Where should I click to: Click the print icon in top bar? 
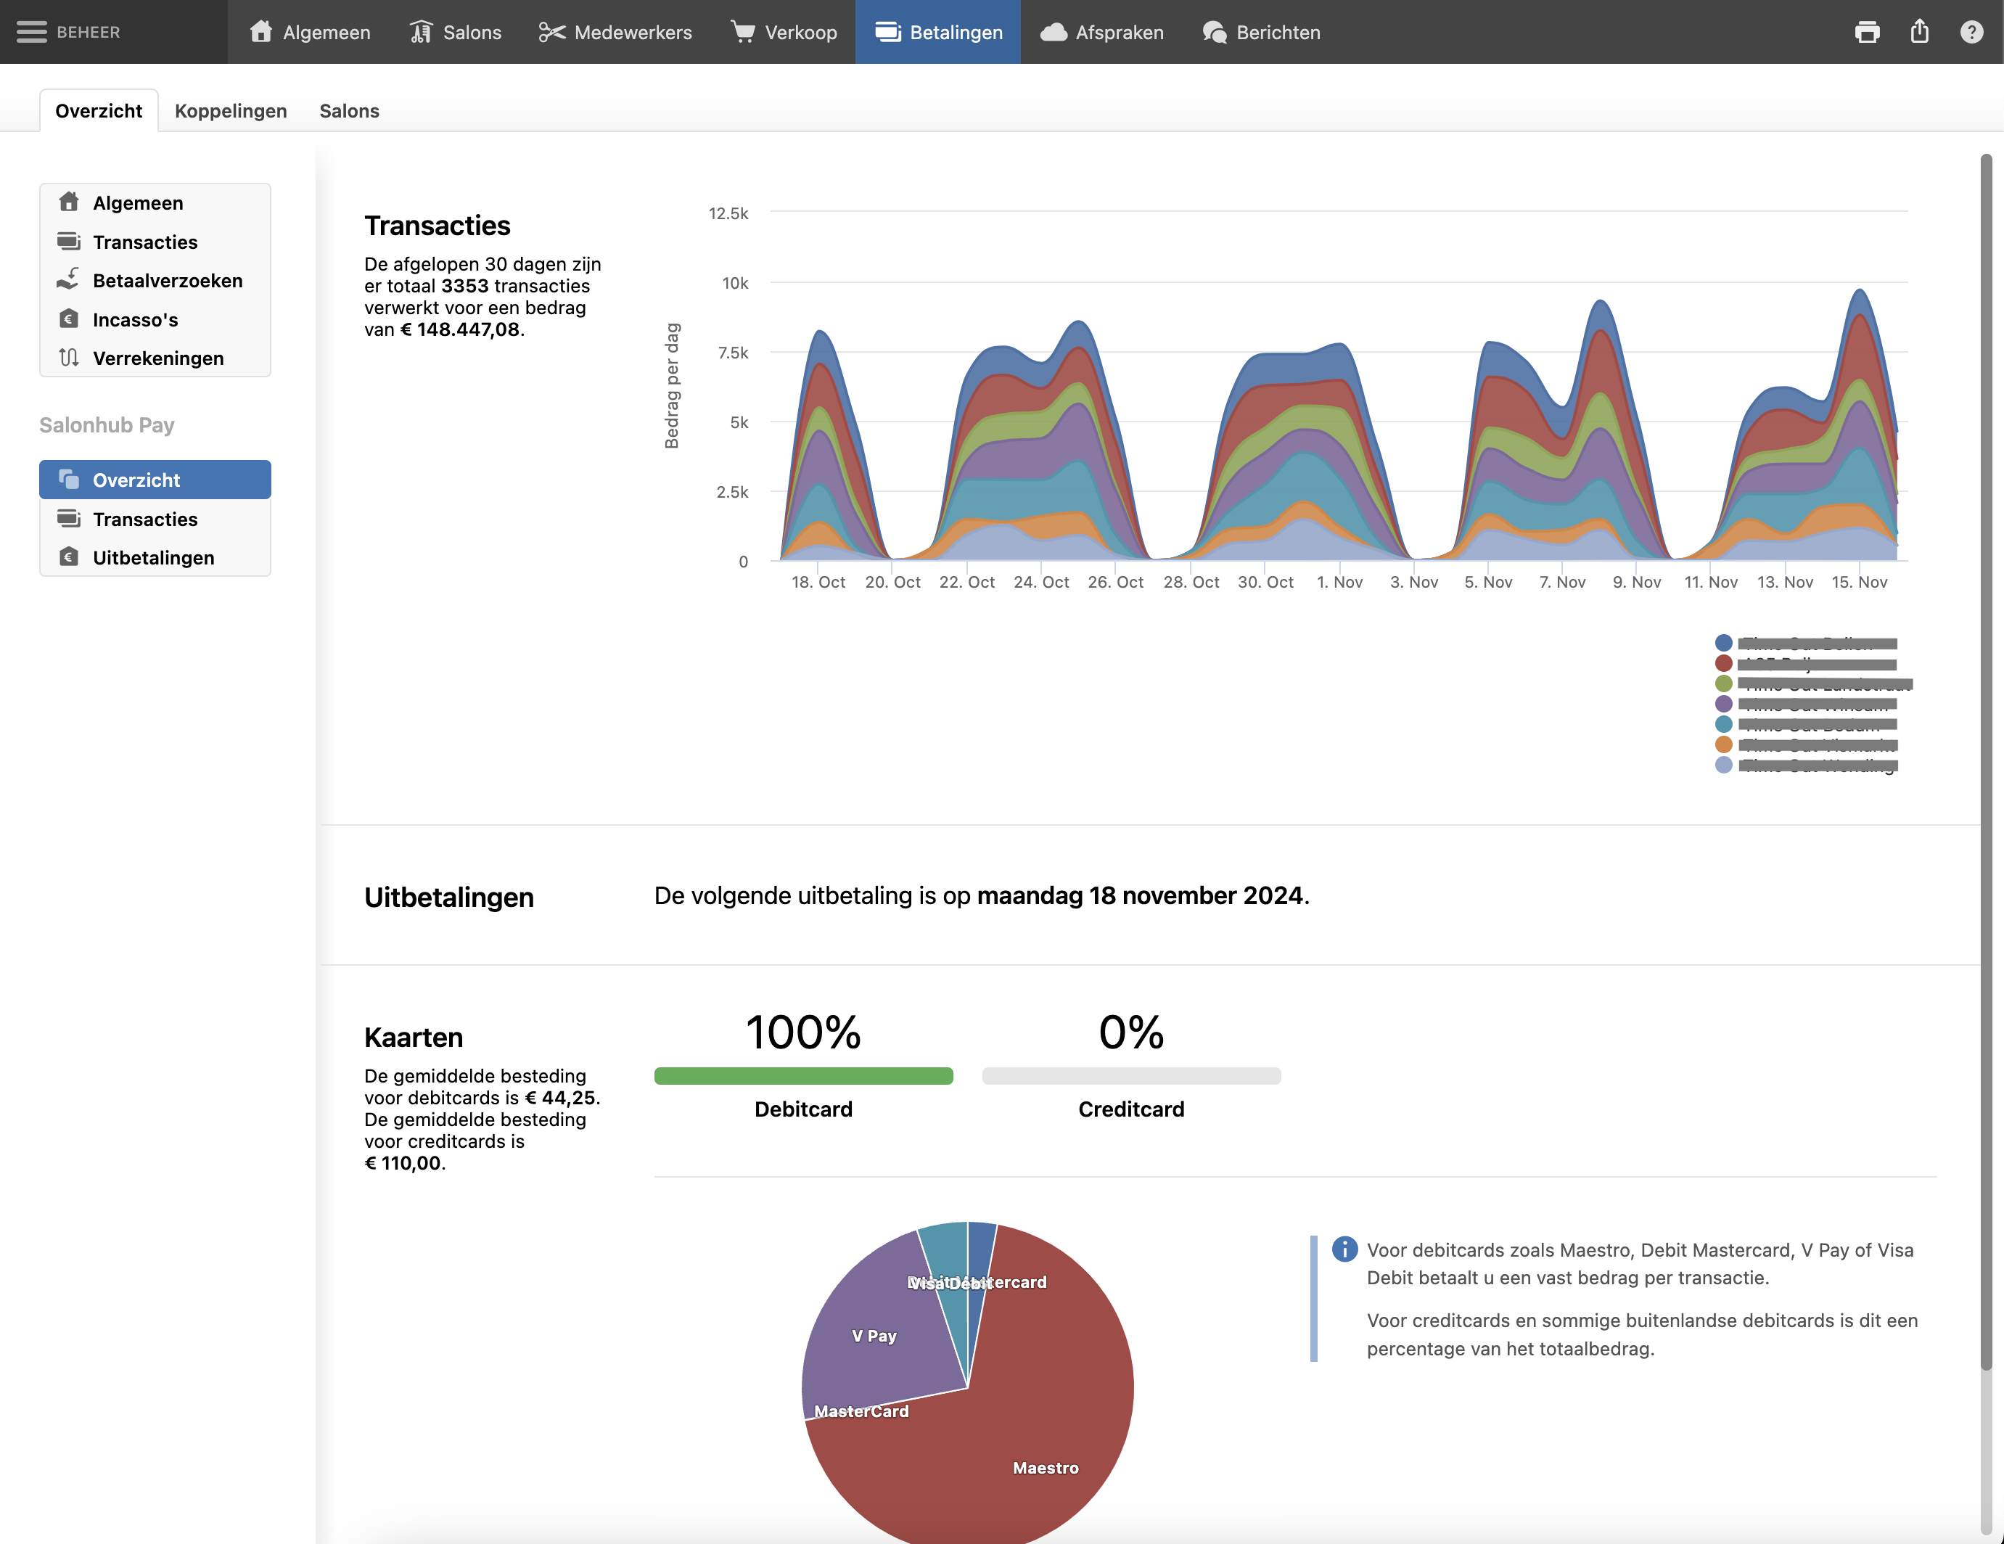tap(1866, 32)
